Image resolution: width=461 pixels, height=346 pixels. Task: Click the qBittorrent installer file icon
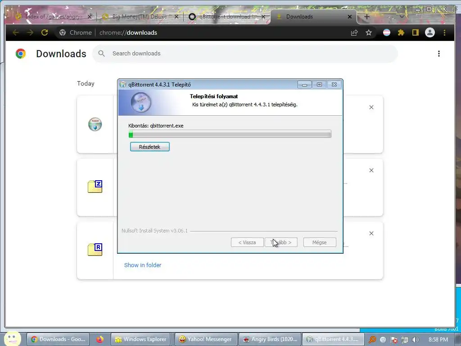95,124
